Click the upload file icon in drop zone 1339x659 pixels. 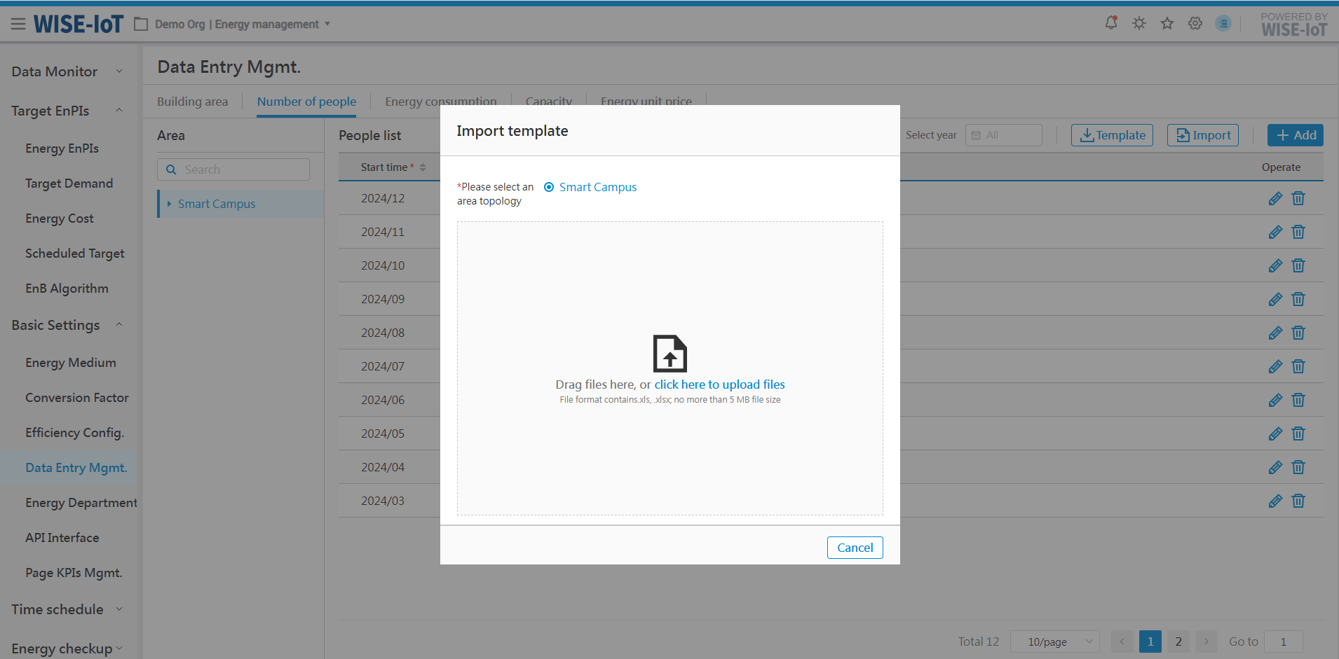pyautogui.click(x=669, y=353)
